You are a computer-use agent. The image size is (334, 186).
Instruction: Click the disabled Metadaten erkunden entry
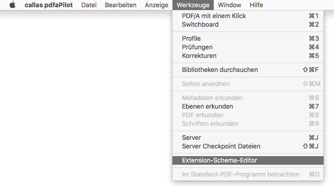pos(248,98)
